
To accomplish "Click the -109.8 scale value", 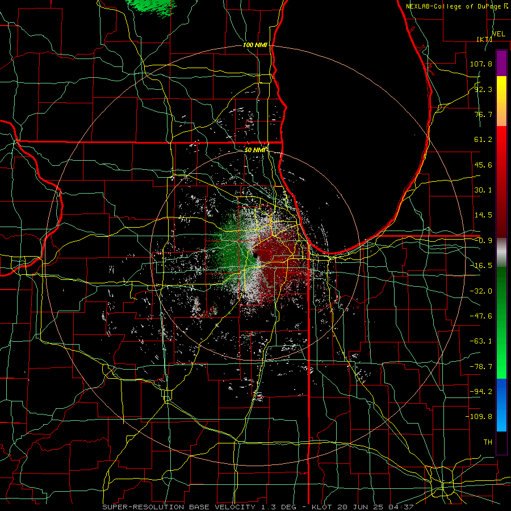I will 479,417.
